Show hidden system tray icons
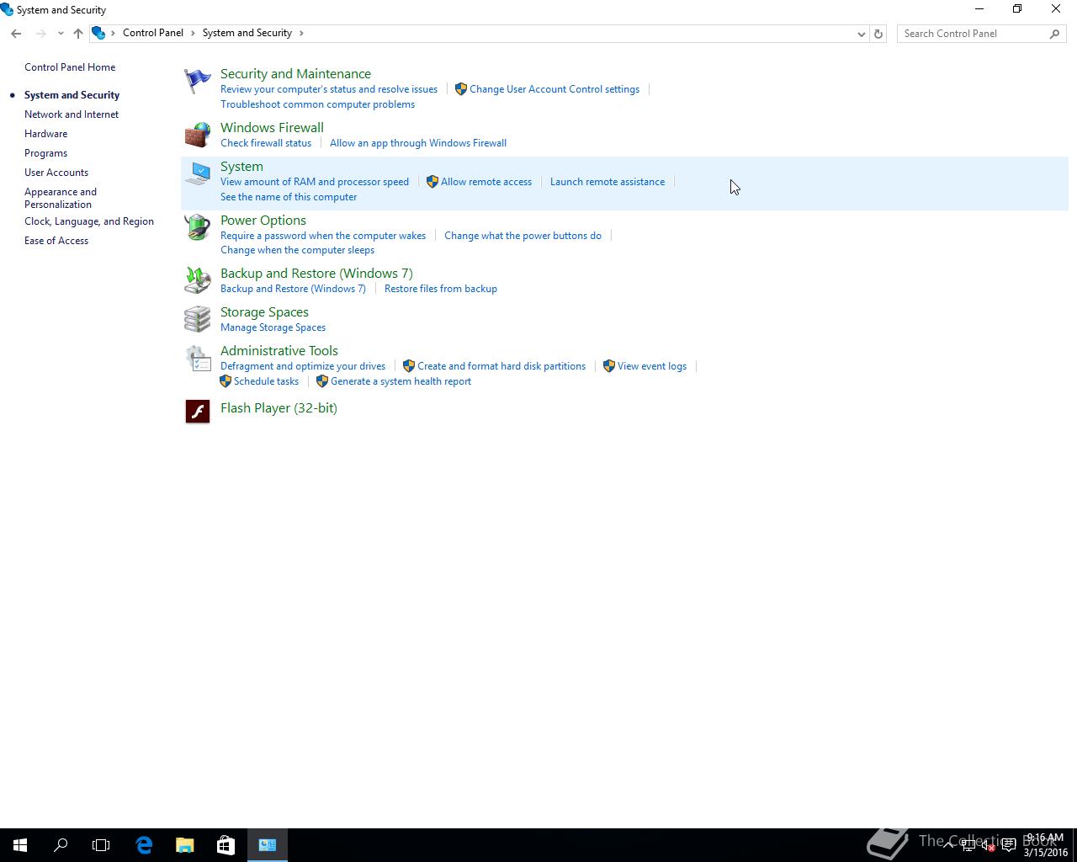The width and height of the screenshot is (1077, 862). click(x=949, y=845)
